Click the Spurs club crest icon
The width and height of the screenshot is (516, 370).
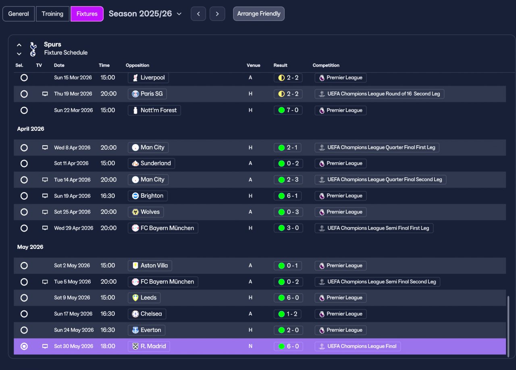point(33,49)
